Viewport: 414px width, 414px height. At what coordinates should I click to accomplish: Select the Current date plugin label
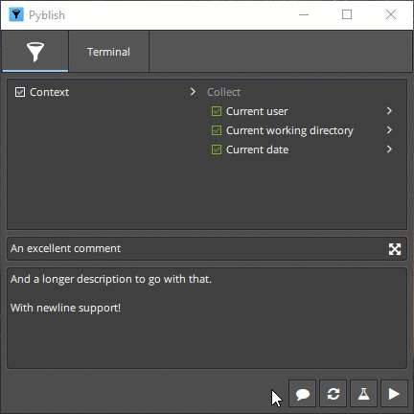(257, 149)
